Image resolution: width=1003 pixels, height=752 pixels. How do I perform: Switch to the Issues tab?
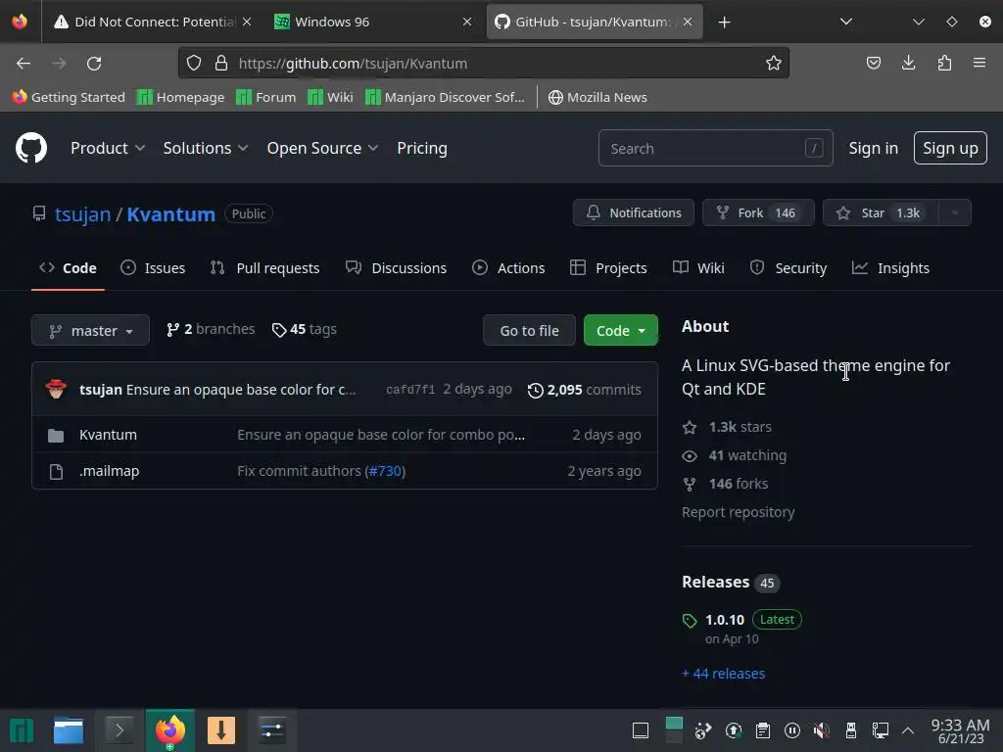[x=153, y=268]
